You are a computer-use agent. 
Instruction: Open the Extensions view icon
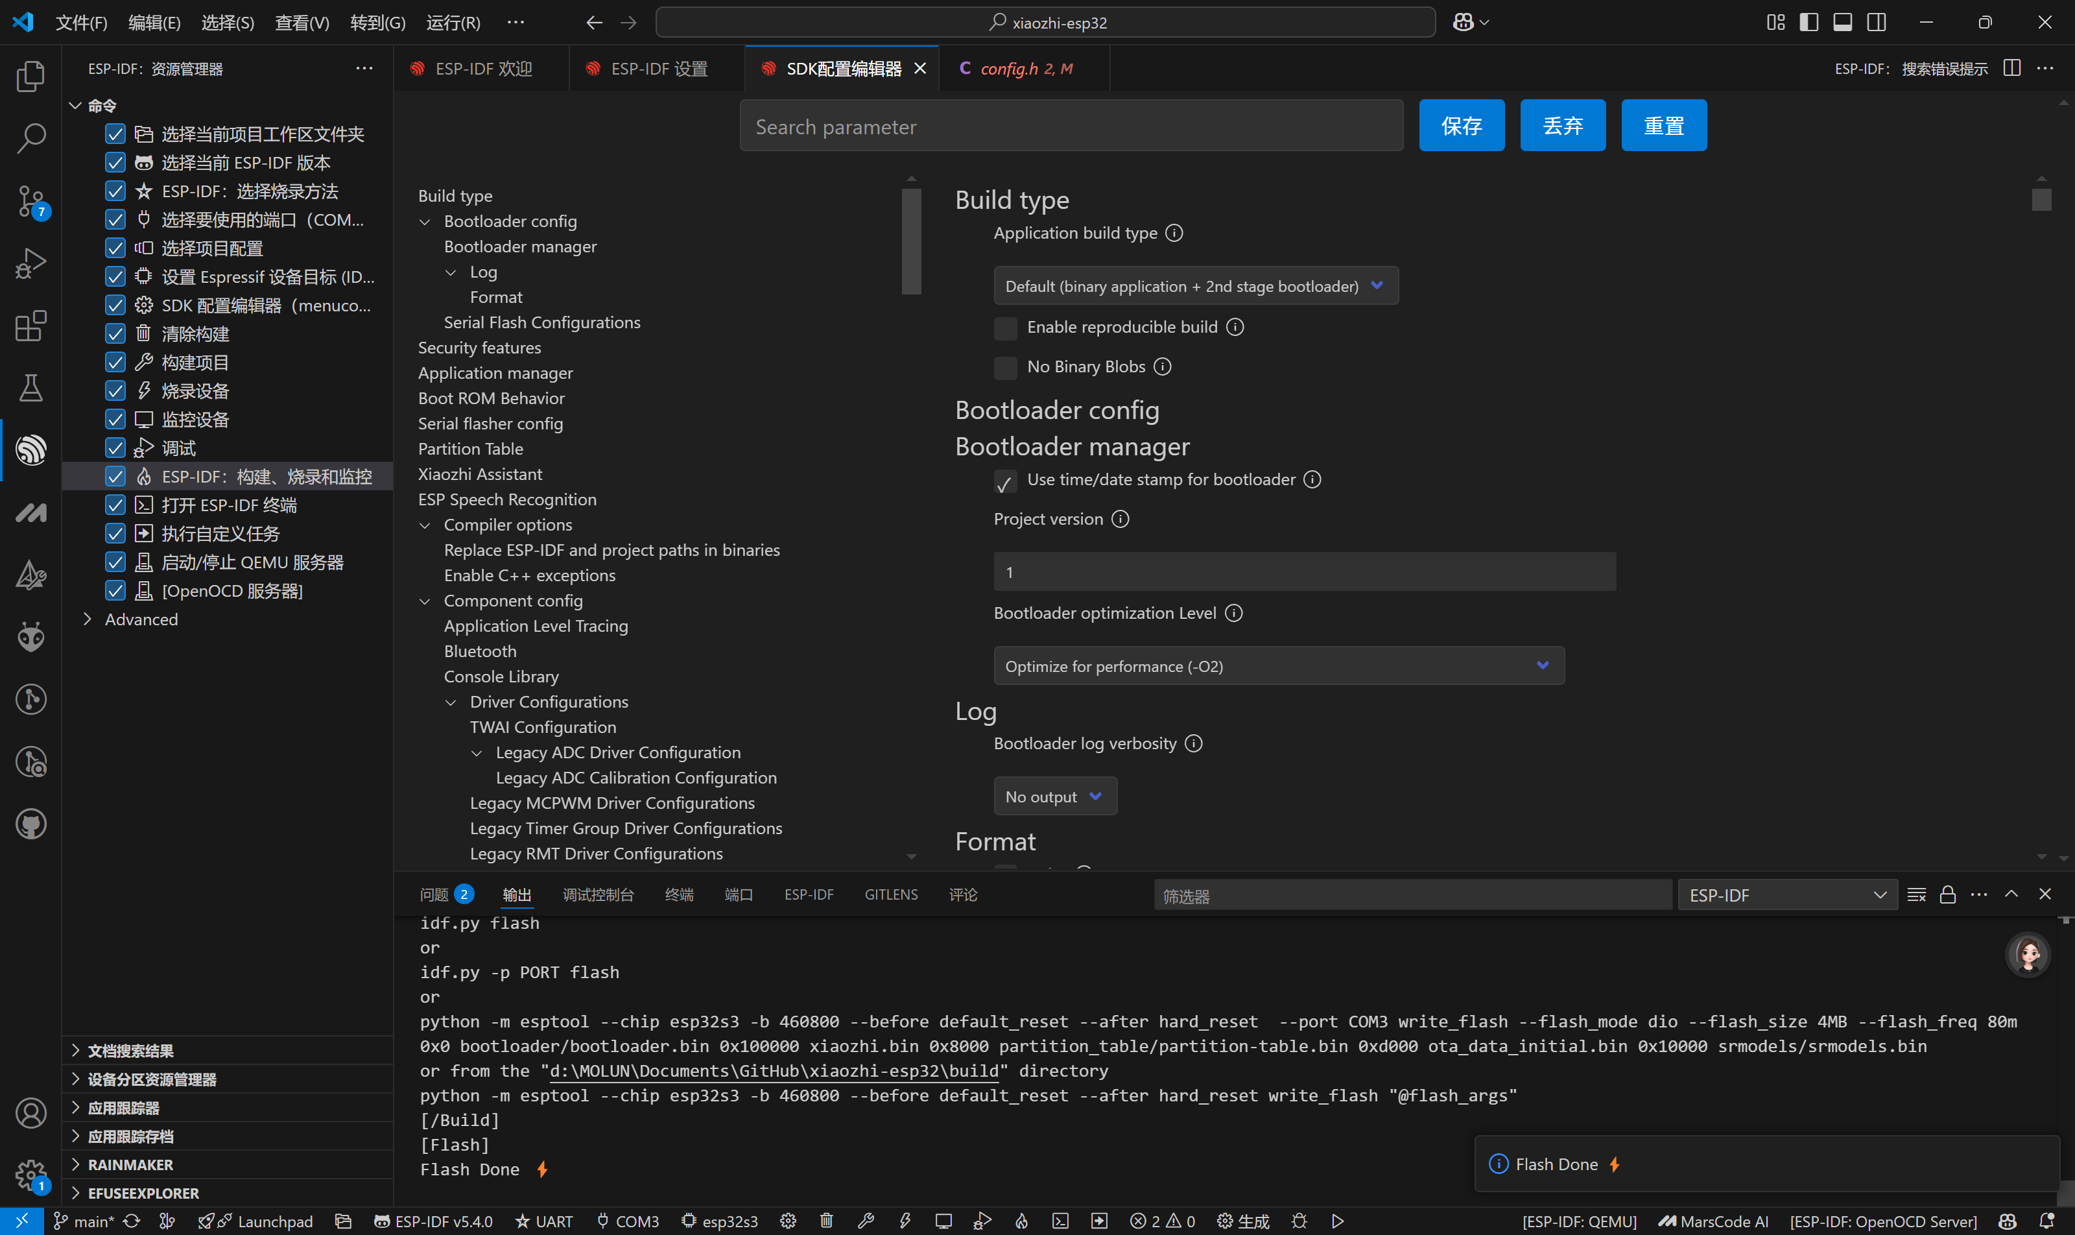coord(30,326)
